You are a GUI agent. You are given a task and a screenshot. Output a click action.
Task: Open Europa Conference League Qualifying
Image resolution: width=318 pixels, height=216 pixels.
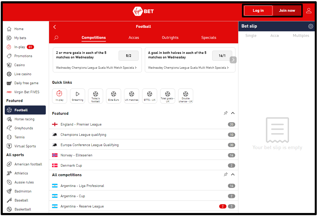click(x=144, y=145)
